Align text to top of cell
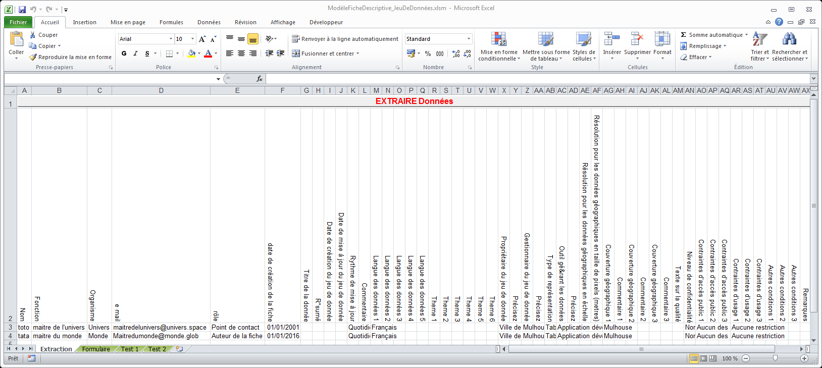 tap(230, 39)
